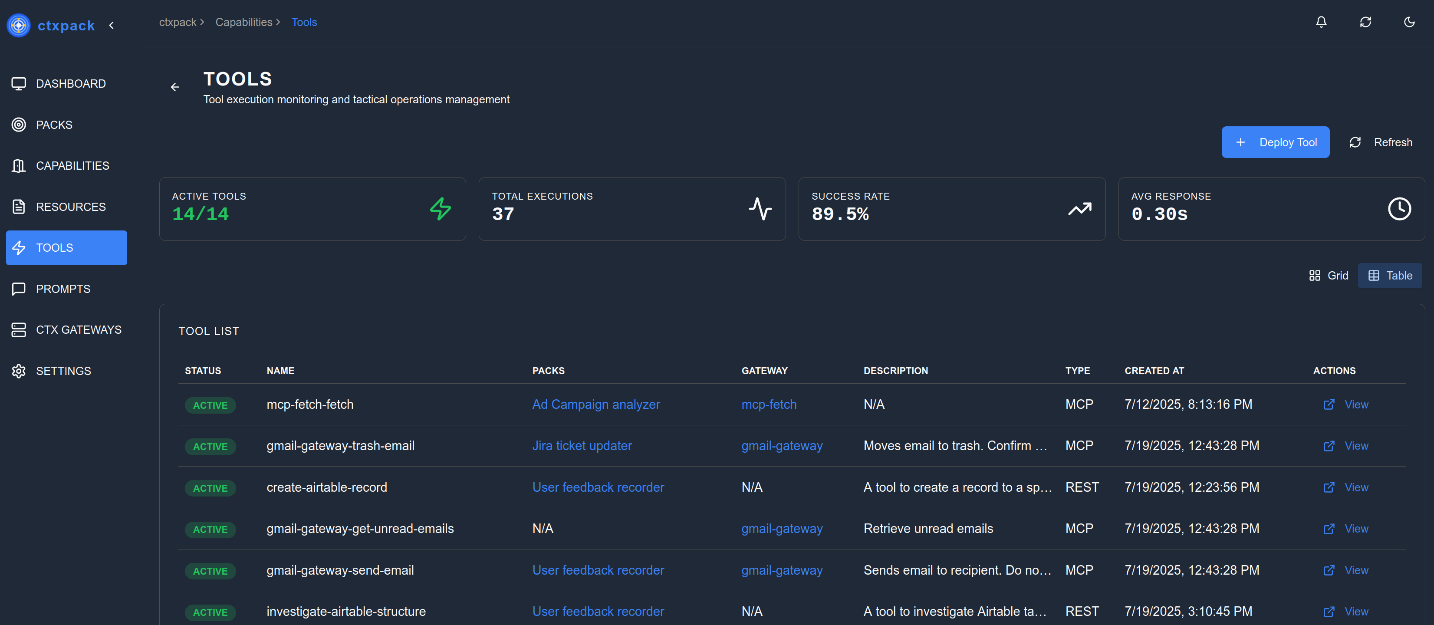Click the TYPE column header
Viewport: 1434px width, 625px height.
coord(1078,371)
